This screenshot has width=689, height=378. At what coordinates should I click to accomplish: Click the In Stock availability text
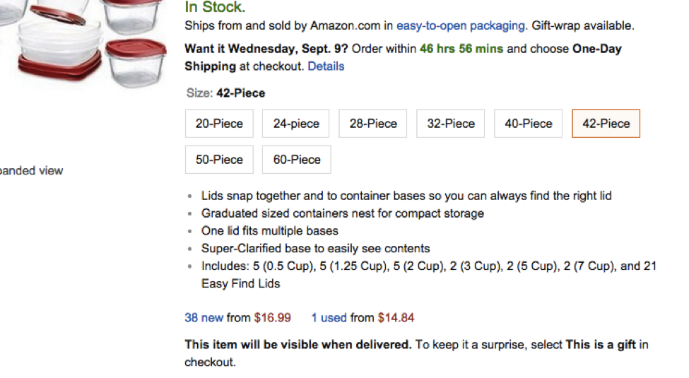(x=215, y=7)
